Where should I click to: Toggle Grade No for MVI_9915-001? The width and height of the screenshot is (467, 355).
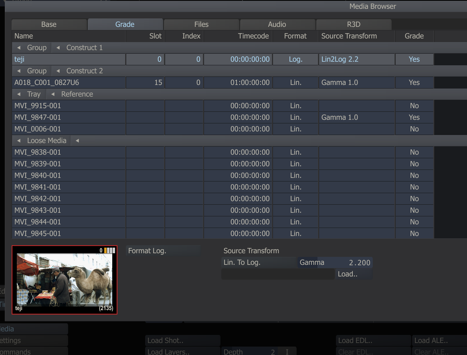[x=414, y=106]
